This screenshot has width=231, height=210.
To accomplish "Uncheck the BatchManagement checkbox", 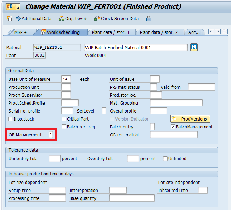I will pos(173,127).
